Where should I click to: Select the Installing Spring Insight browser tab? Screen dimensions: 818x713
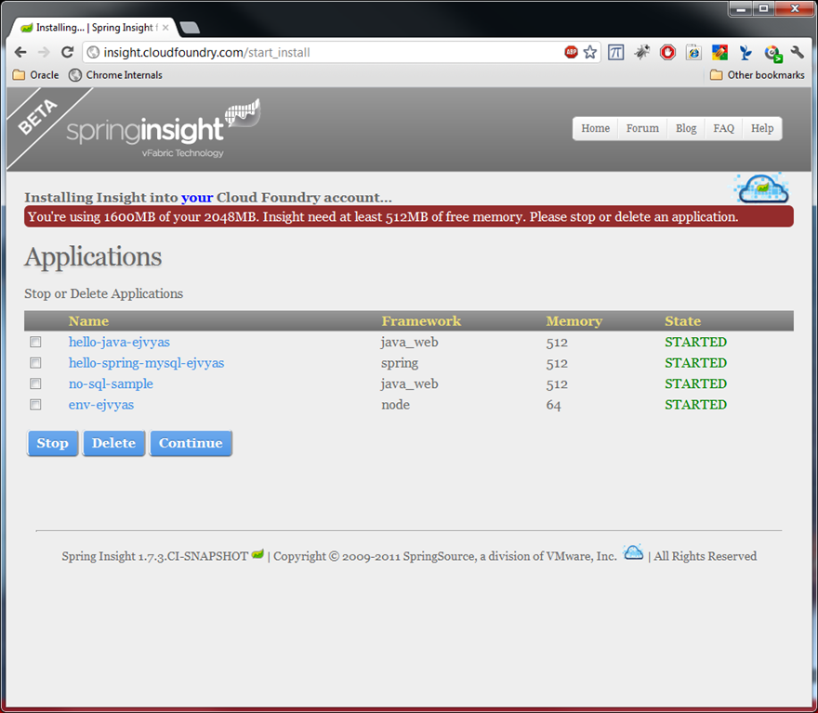[x=94, y=28]
